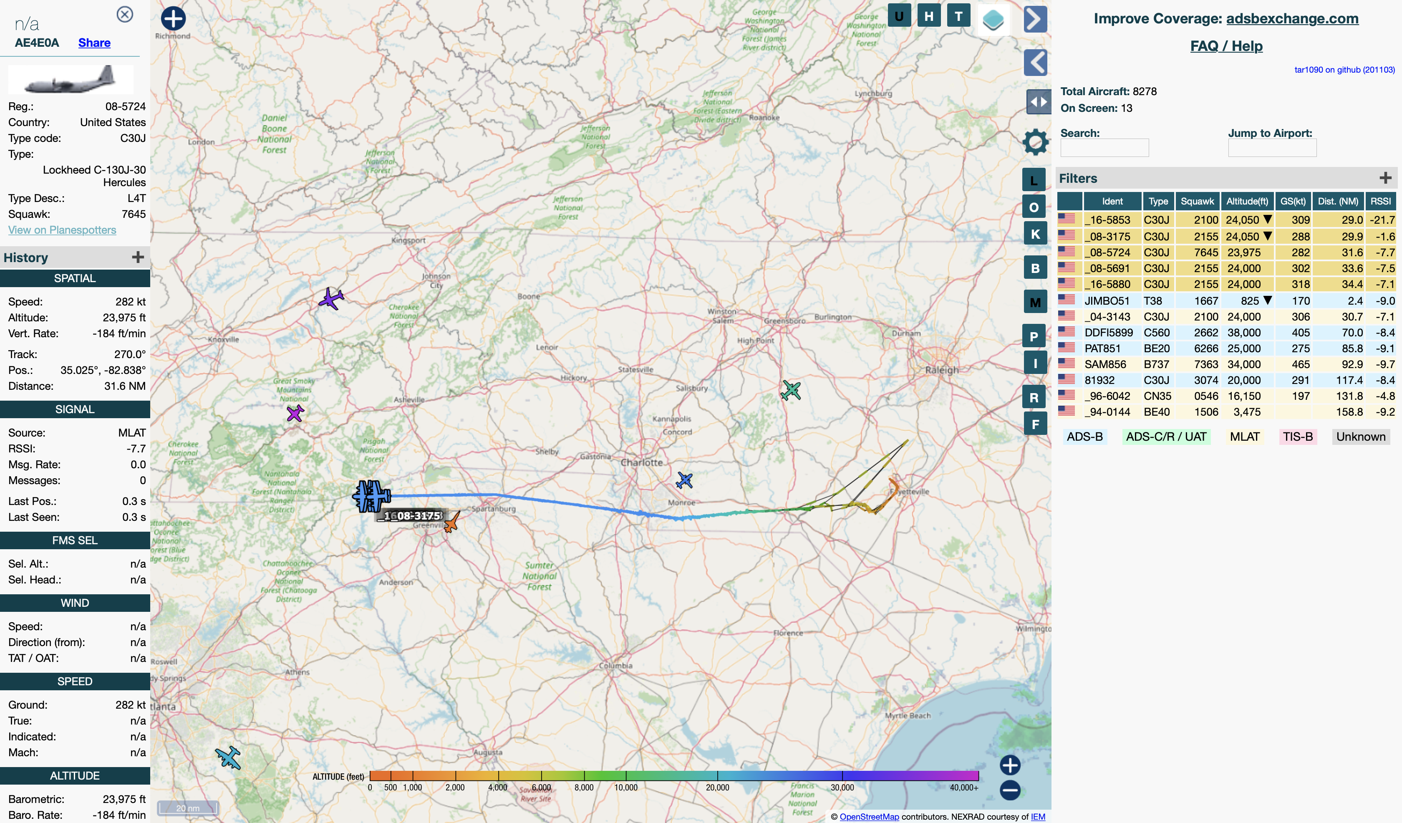
Task: Open adsbexchange.com link
Action: (1292, 18)
